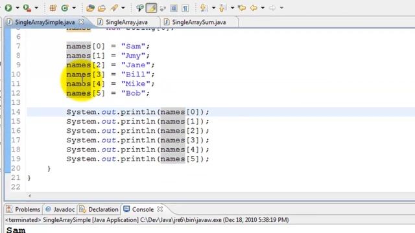
Task: Close the Console view
Action: pos(160,209)
